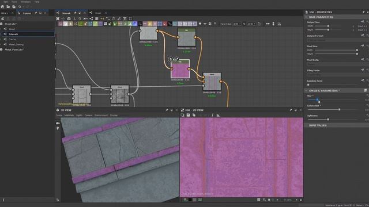Add the yellow atomic node from node bar
The image size is (369, 207).
[150, 24]
